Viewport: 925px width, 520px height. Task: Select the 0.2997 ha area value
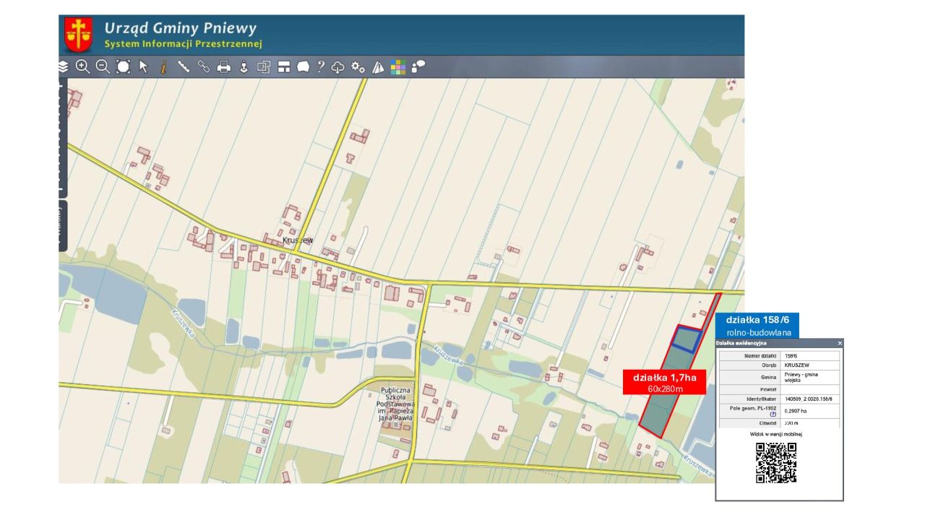pyautogui.click(x=796, y=411)
